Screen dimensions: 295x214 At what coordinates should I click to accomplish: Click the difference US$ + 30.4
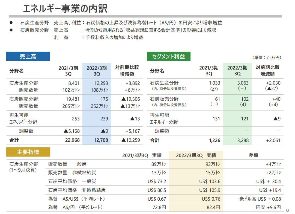pos(269,181)
